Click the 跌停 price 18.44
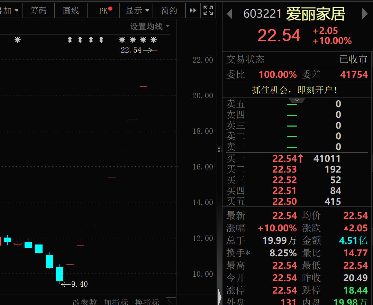 click(x=356, y=290)
